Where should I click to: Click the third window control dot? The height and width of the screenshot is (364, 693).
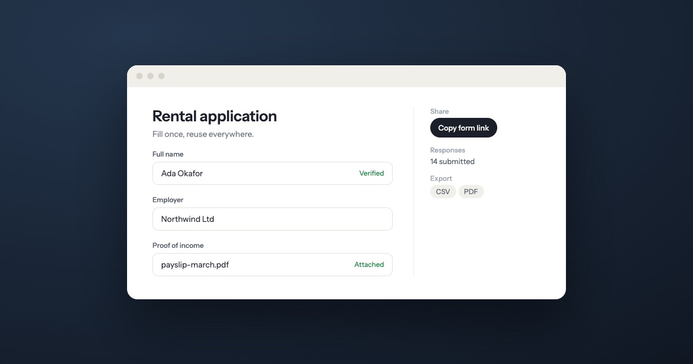point(161,76)
